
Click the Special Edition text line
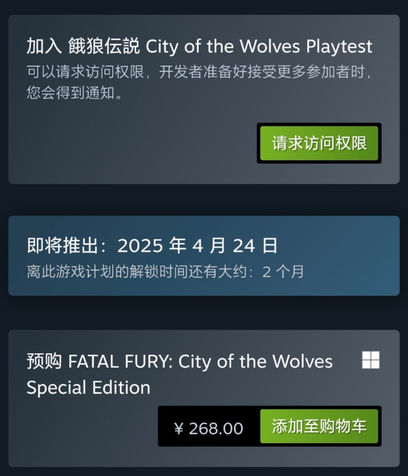[x=88, y=388]
